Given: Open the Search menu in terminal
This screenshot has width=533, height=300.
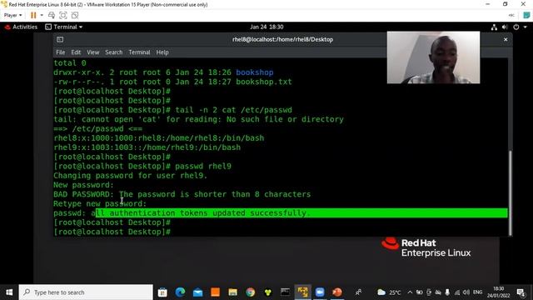Looking at the screenshot, I should point(113,52).
